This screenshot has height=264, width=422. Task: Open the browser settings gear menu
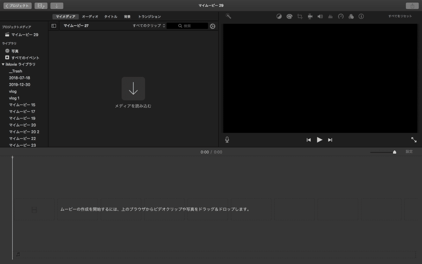point(212,26)
